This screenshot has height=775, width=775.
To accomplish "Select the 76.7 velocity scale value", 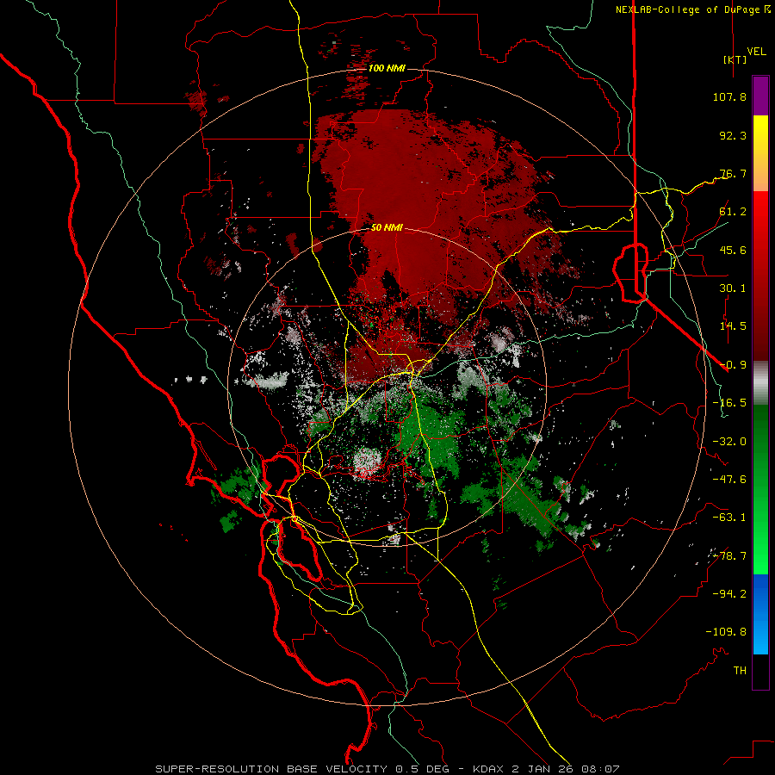I will tap(733, 173).
